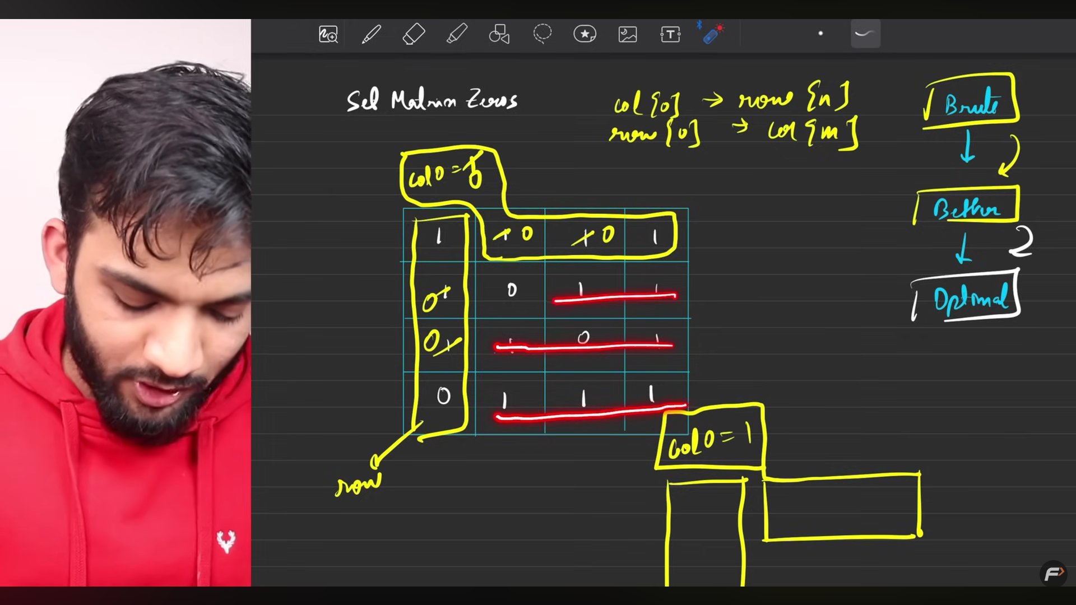This screenshot has height=605, width=1076.
Task: Click the 'col0 = 1' yellow label
Action: (x=709, y=440)
